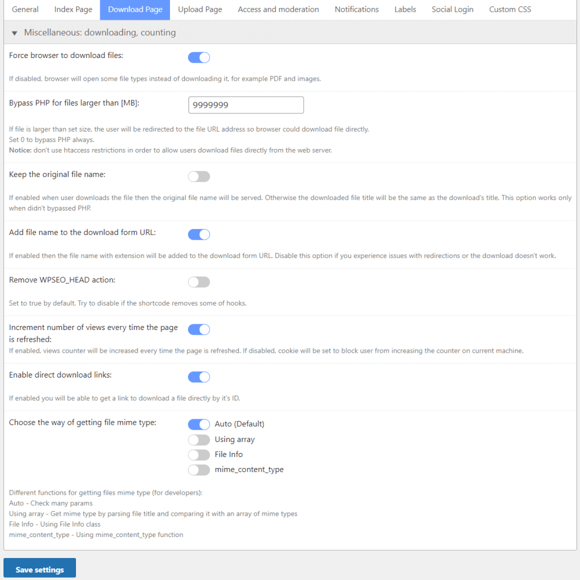Switch to the Notifications tab
The height and width of the screenshot is (580, 580).
tap(357, 10)
